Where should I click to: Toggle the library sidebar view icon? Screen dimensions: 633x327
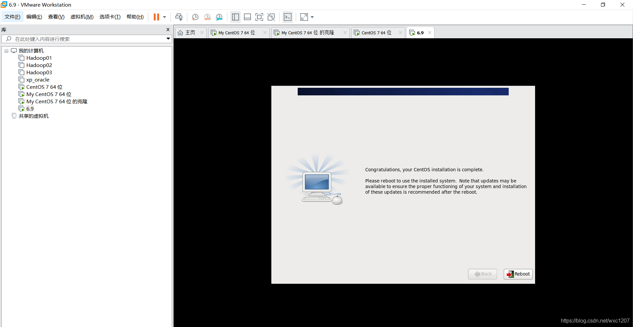pos(235,17)
